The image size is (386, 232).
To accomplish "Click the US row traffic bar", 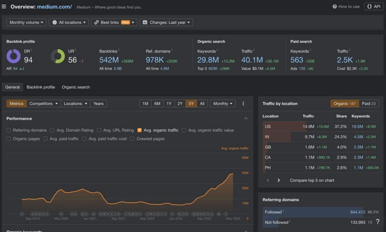I will [284, 126].
